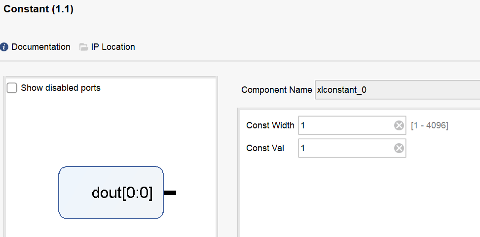Enable the Show disabled ports checkbox
This screenshot has height=237, width=480.
(x=12, y=88)
